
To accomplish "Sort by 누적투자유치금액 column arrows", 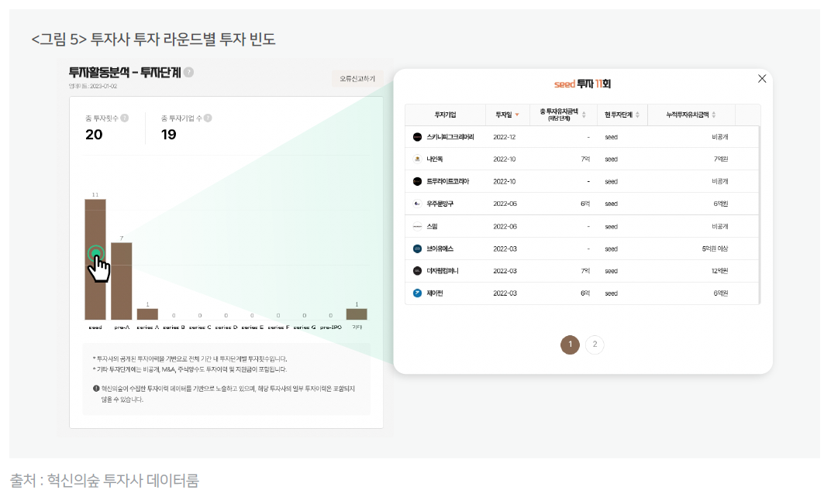I will [714, 115].
